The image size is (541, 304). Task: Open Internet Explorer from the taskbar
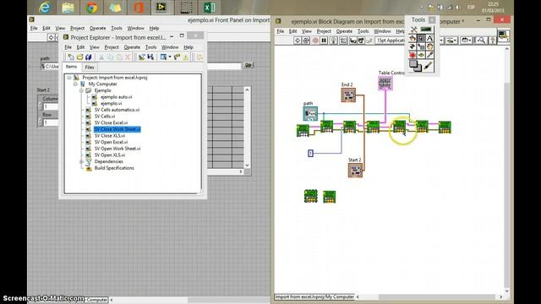[x=45, y=8]
